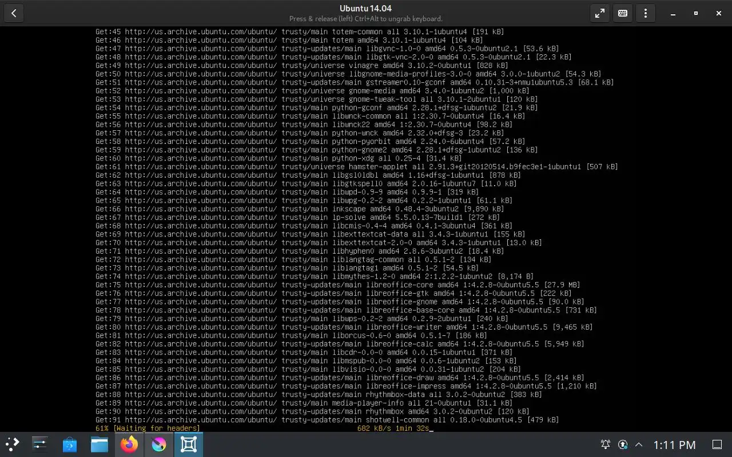Open the 1:11 PM clock calendar
This screenshot has height=457, width=732.
coord(674,444)
